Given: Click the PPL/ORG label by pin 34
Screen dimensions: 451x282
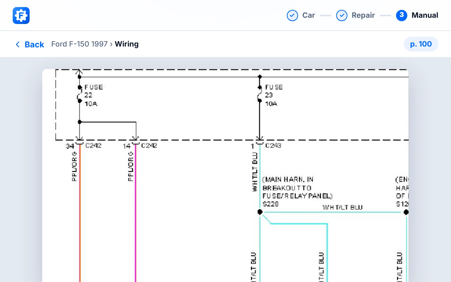Looking at the screenshot, I should point(74,166).
